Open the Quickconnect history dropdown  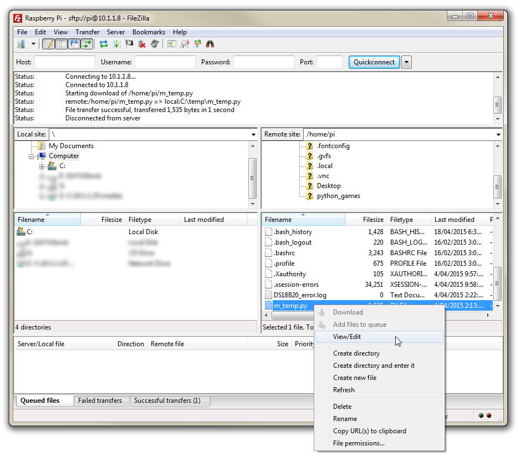(x=406, y=62)
